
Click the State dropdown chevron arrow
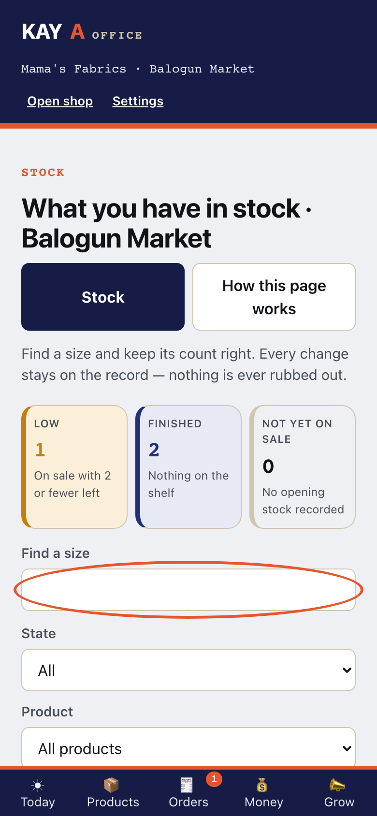347,670
